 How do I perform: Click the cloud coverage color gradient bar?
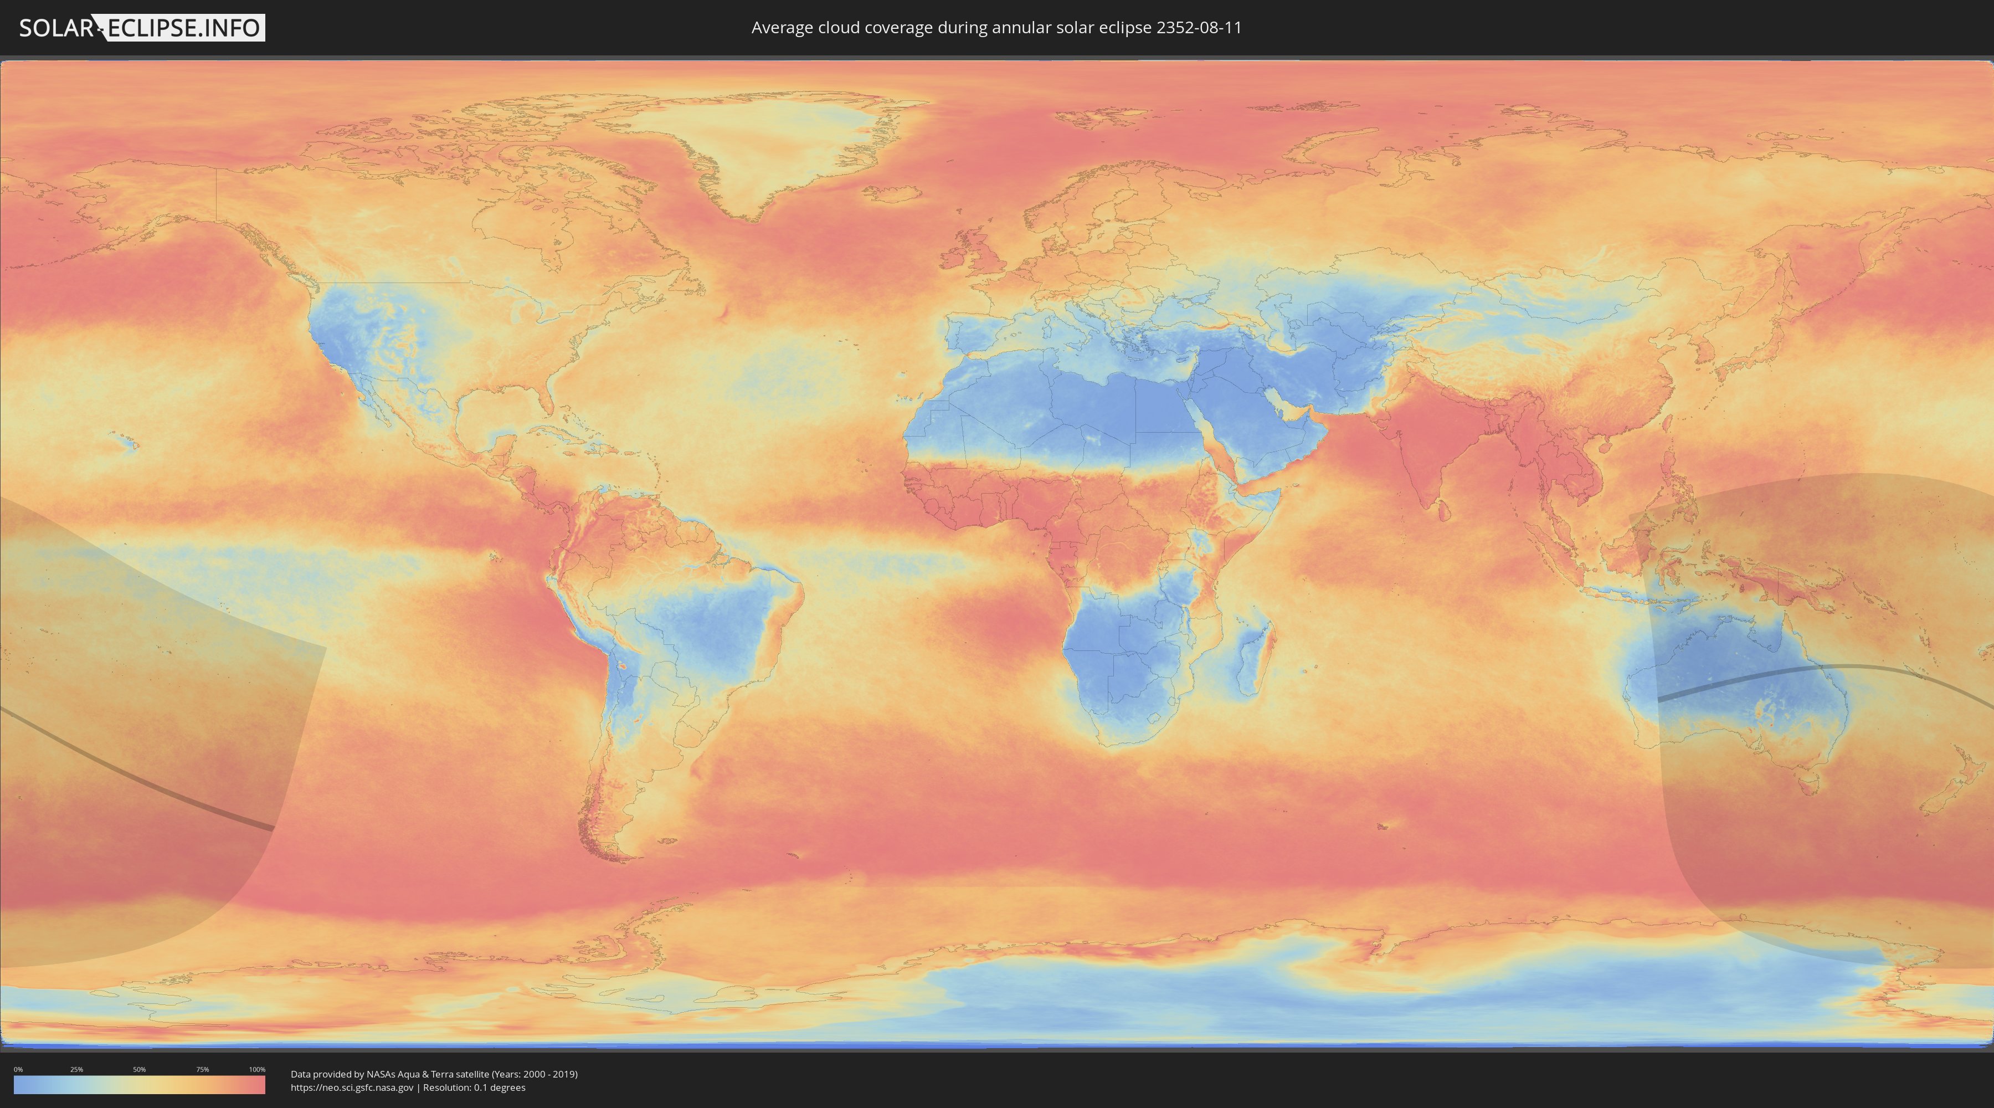coord(140,1085)
